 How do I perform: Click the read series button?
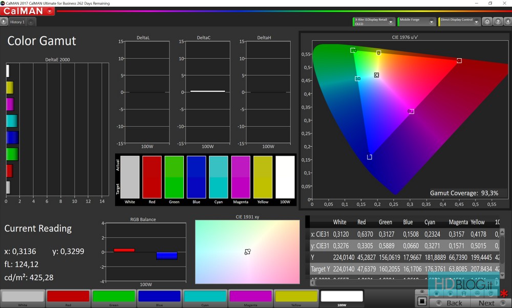click(x=464, y=294)
